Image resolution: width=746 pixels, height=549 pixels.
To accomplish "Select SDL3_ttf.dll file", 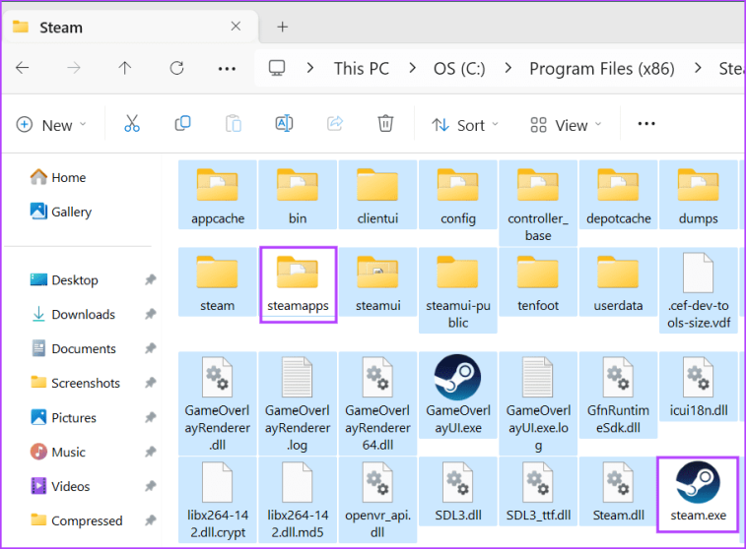I will click(538, 491).
